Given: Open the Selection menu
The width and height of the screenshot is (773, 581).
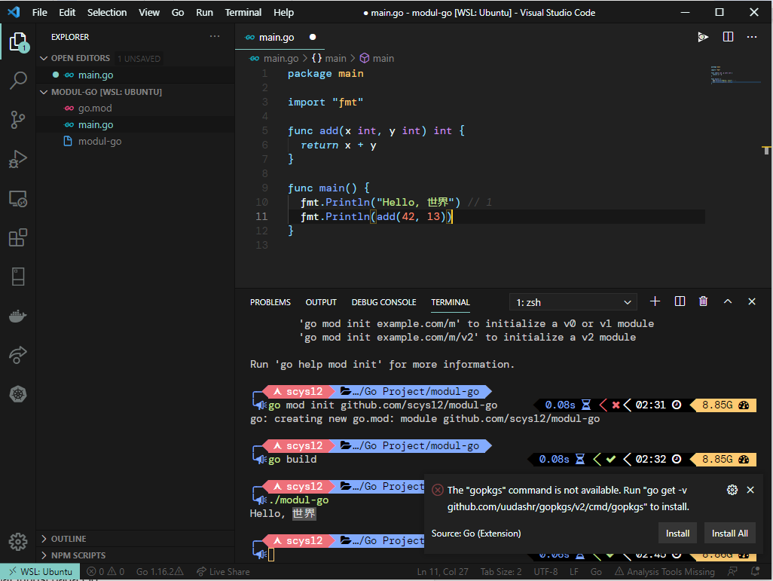Looking at the screenshot, I should [107, 12].
